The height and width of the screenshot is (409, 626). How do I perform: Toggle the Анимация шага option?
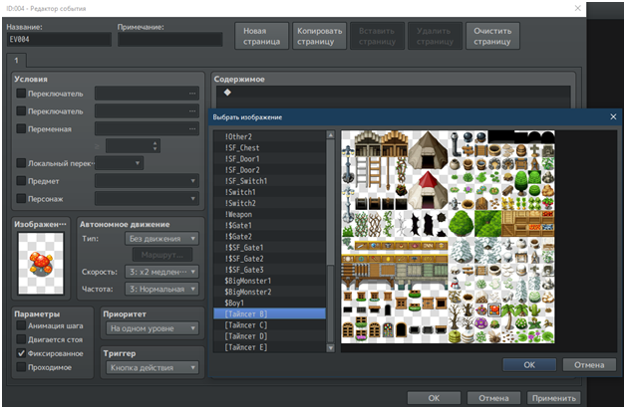pyautogui.click(x=21, y=325)
